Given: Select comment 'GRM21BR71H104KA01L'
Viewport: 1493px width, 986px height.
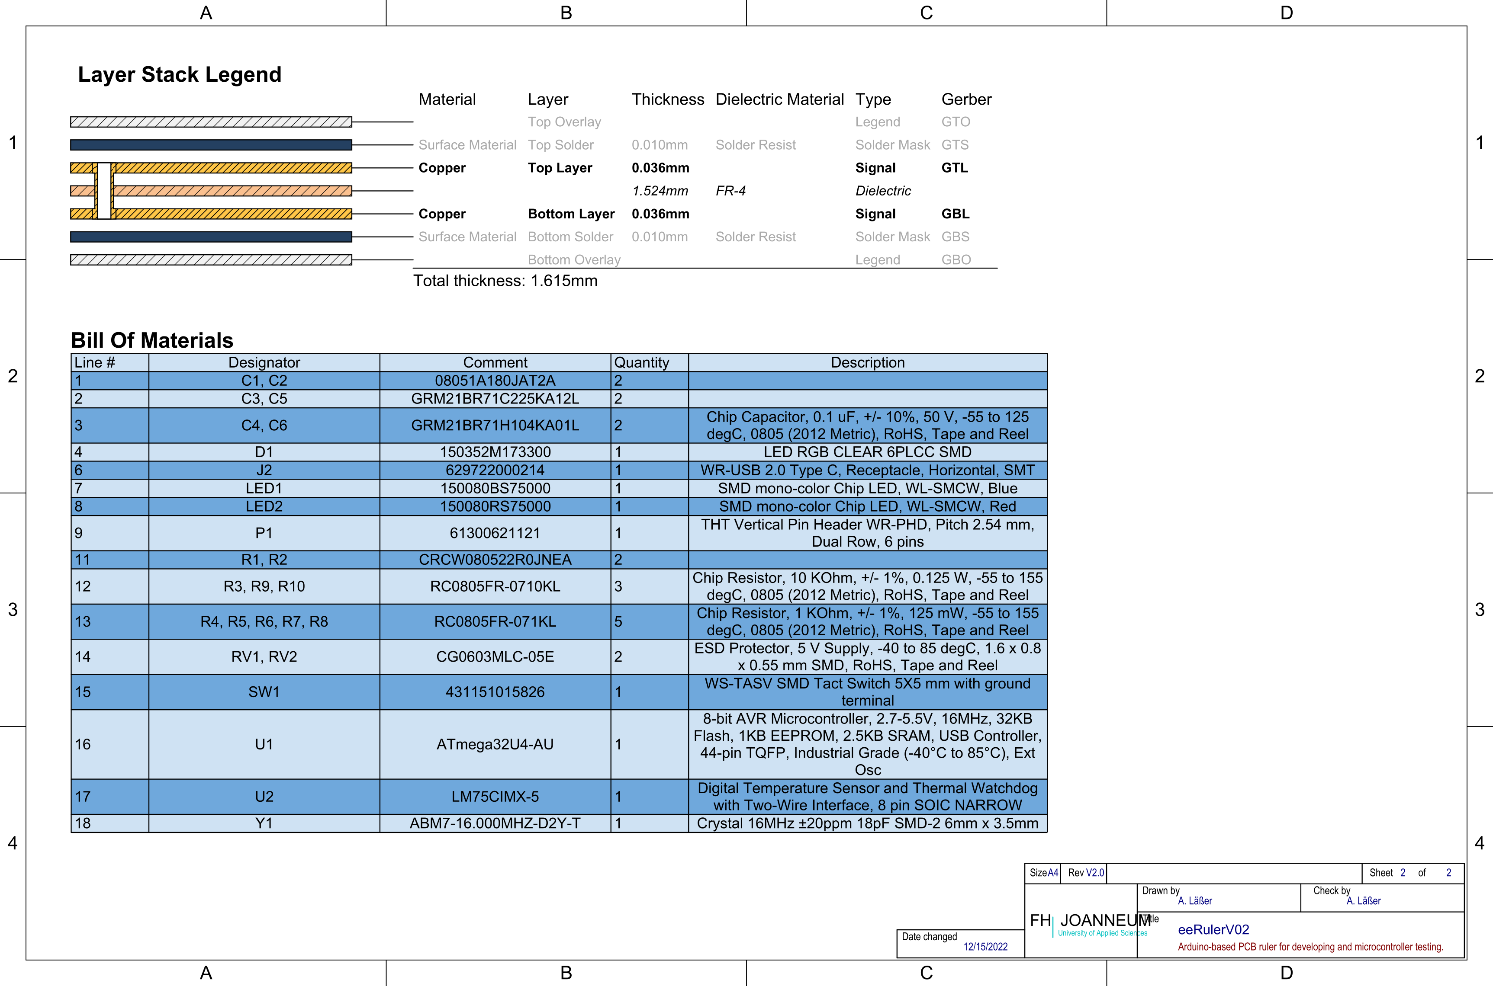Looking at the screenshot, I should (x=495, y=425).
